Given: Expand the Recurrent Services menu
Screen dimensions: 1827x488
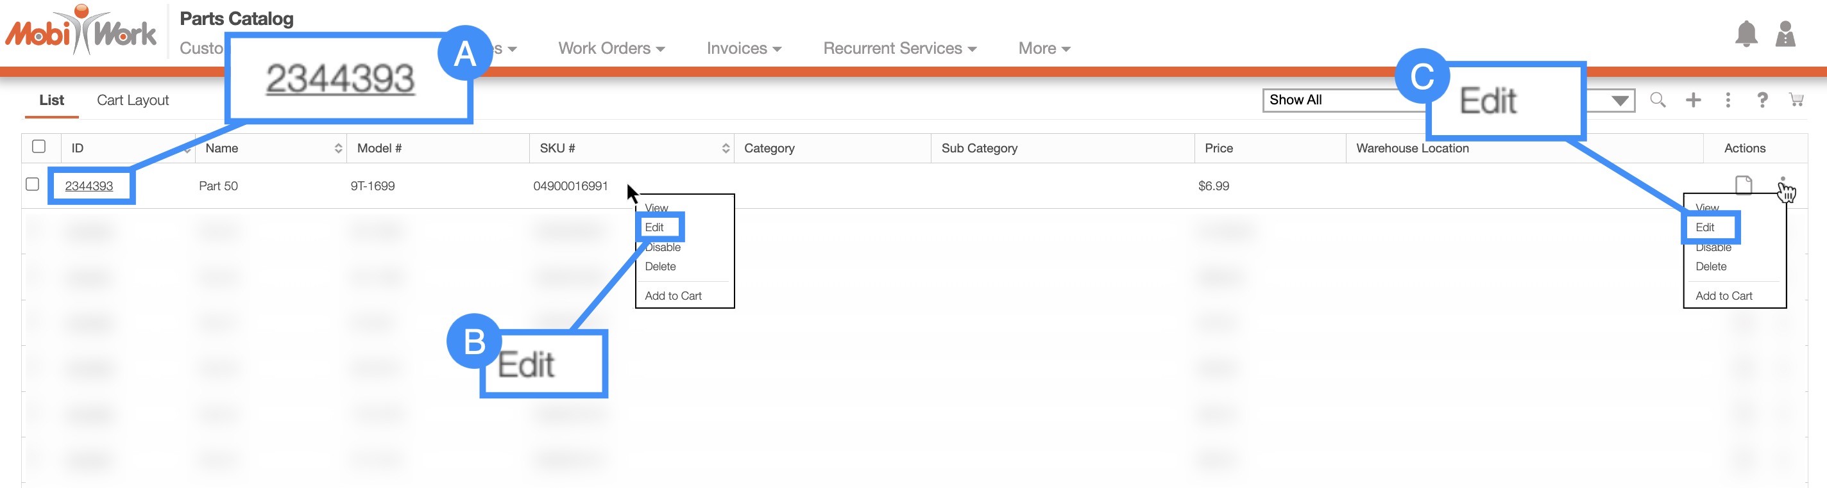Looking at the screenshot, I should click(899, 48).
